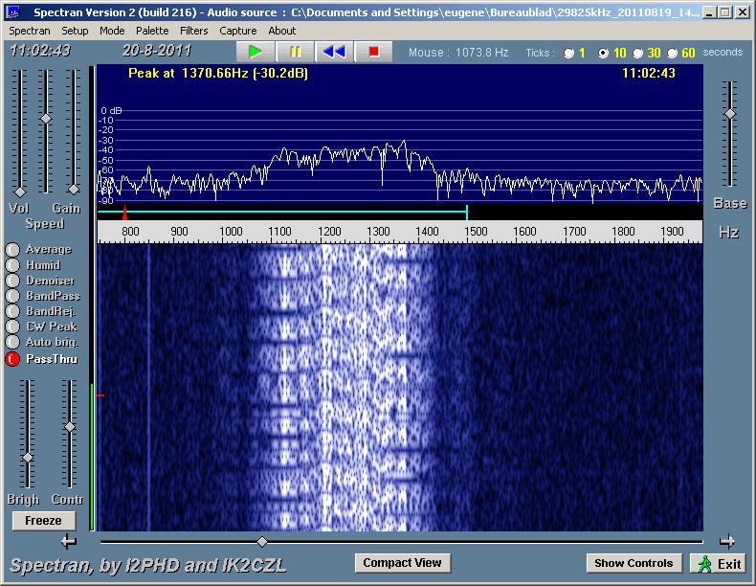Click the Spectran icon in title bar

pyautogui.click(x=13, y=12)
